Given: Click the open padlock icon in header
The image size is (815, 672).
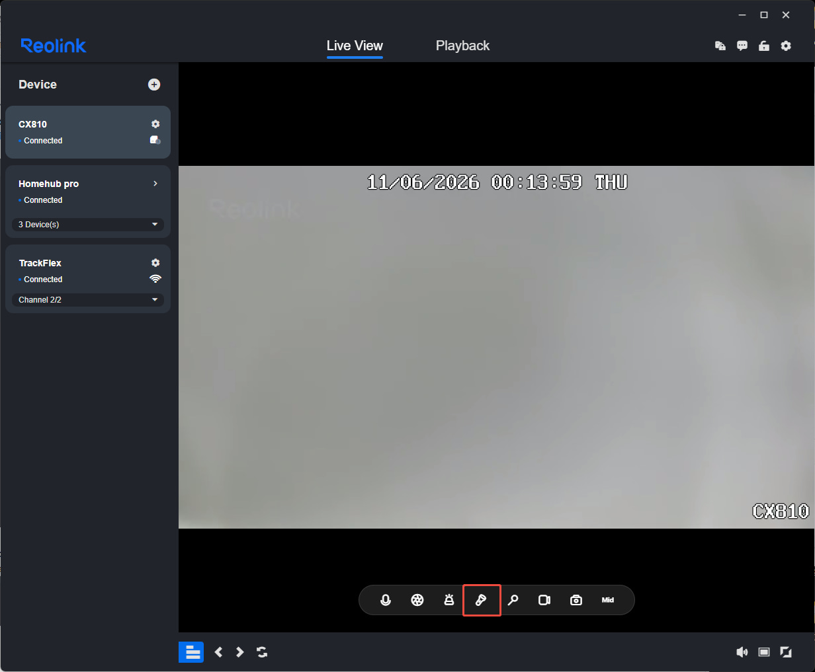Looking at the screenshot, I should [x=764, y=46].
